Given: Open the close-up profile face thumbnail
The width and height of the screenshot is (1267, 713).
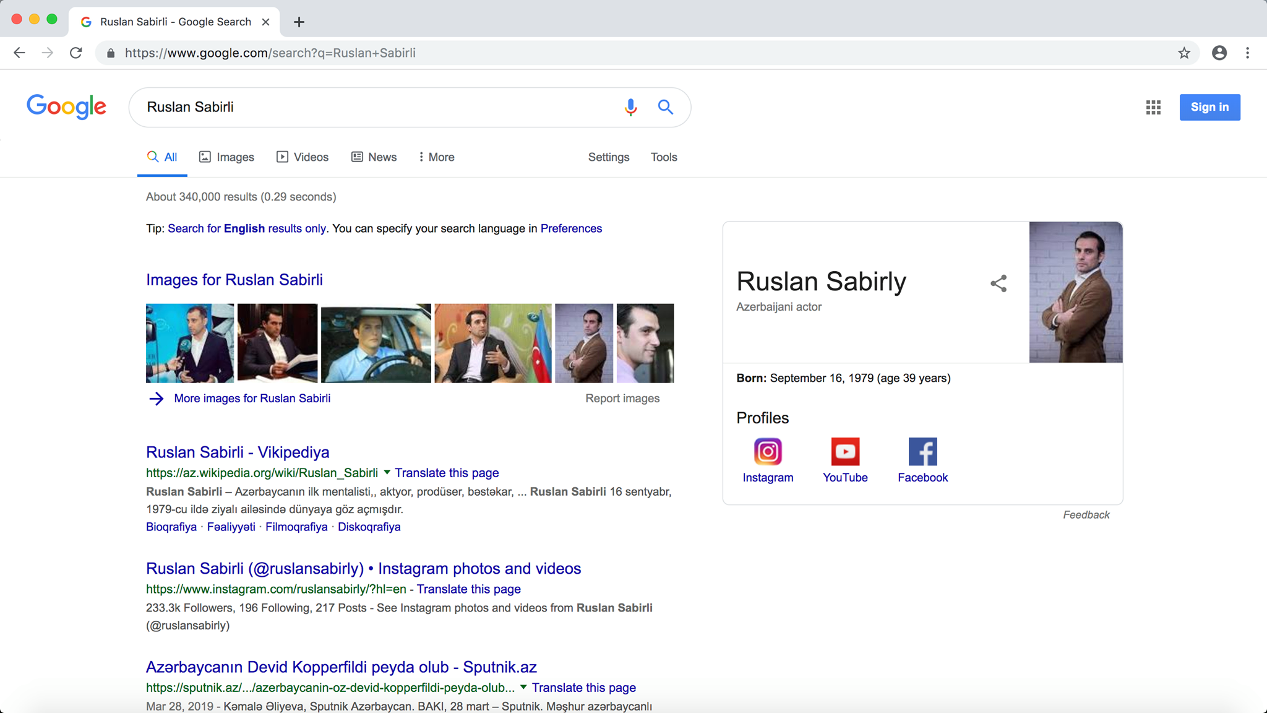Looking at the screenshot, I should click(x=645, y=343).
